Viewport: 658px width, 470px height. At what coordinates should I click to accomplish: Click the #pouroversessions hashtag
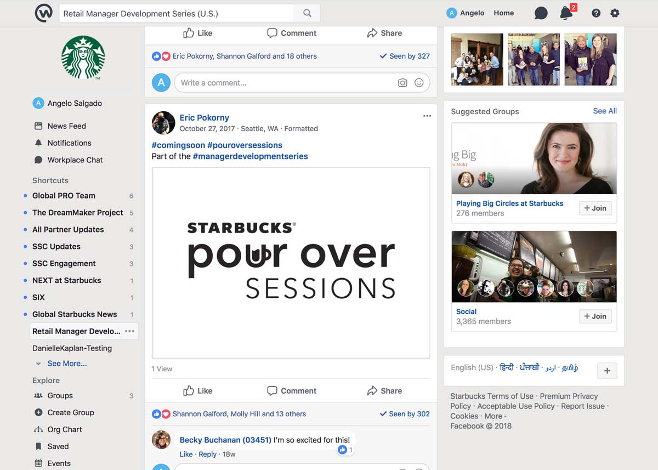(x=245, y=145)
